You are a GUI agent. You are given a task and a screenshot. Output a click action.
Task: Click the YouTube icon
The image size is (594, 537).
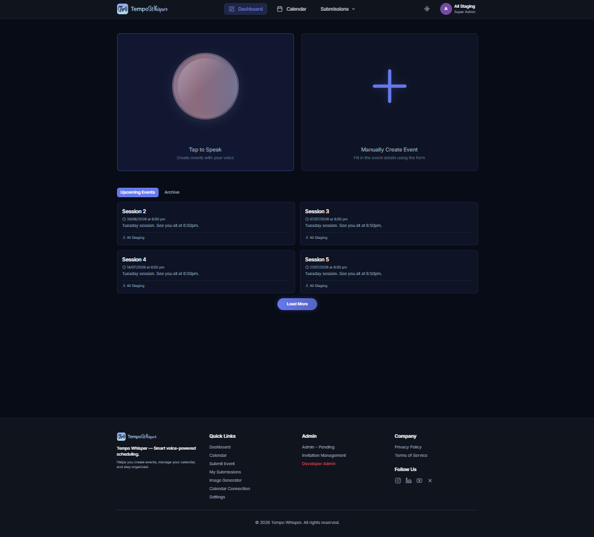click(x=419, y=481)
